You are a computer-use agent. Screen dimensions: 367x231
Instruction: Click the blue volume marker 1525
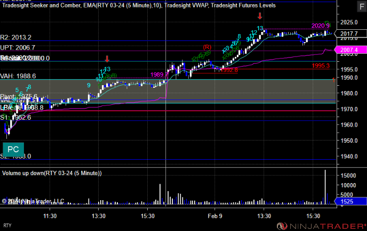(x=350, y=201)
